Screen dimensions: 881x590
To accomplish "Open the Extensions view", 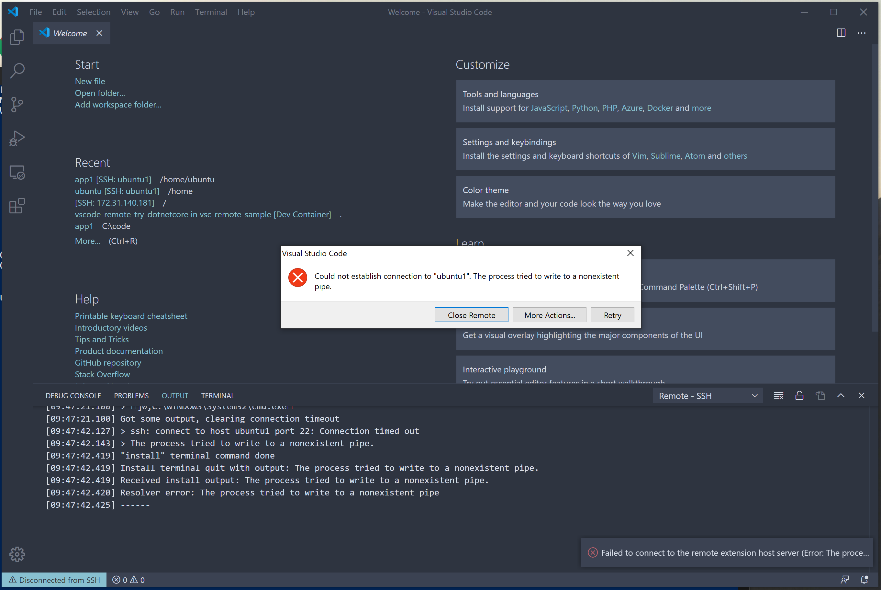I will (x=17, y=205).
